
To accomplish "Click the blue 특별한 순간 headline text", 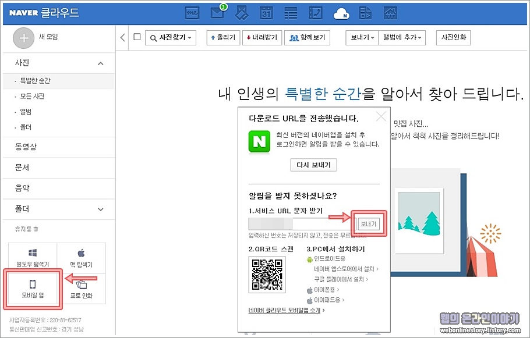I will click(x=323, y=94).
